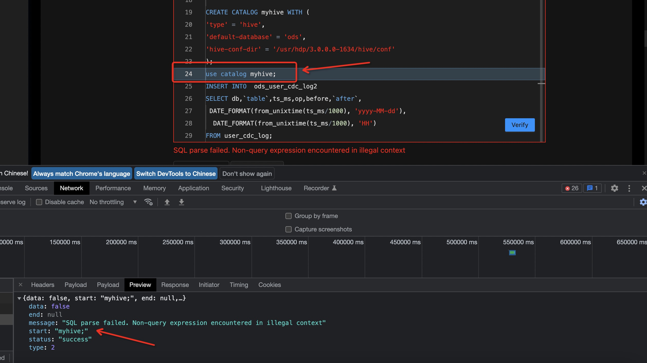Enable the Disable cache checkbox
This screenshot has width=647, height=363.
pos(39,202)
